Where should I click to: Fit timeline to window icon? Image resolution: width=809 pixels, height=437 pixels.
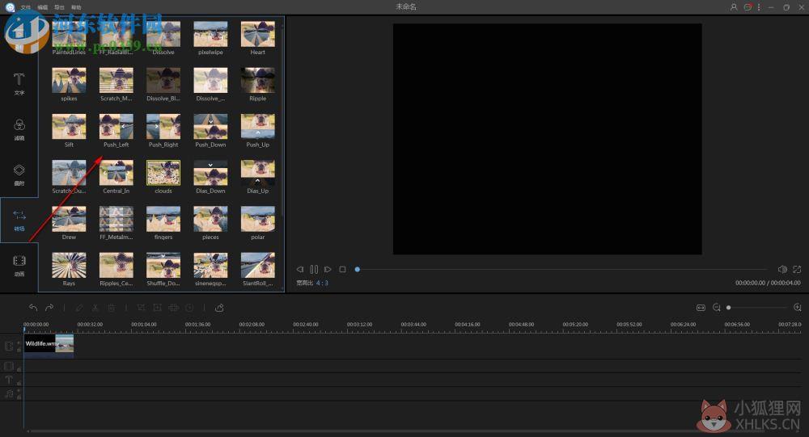pyautogui.click(x=701, y=308)
